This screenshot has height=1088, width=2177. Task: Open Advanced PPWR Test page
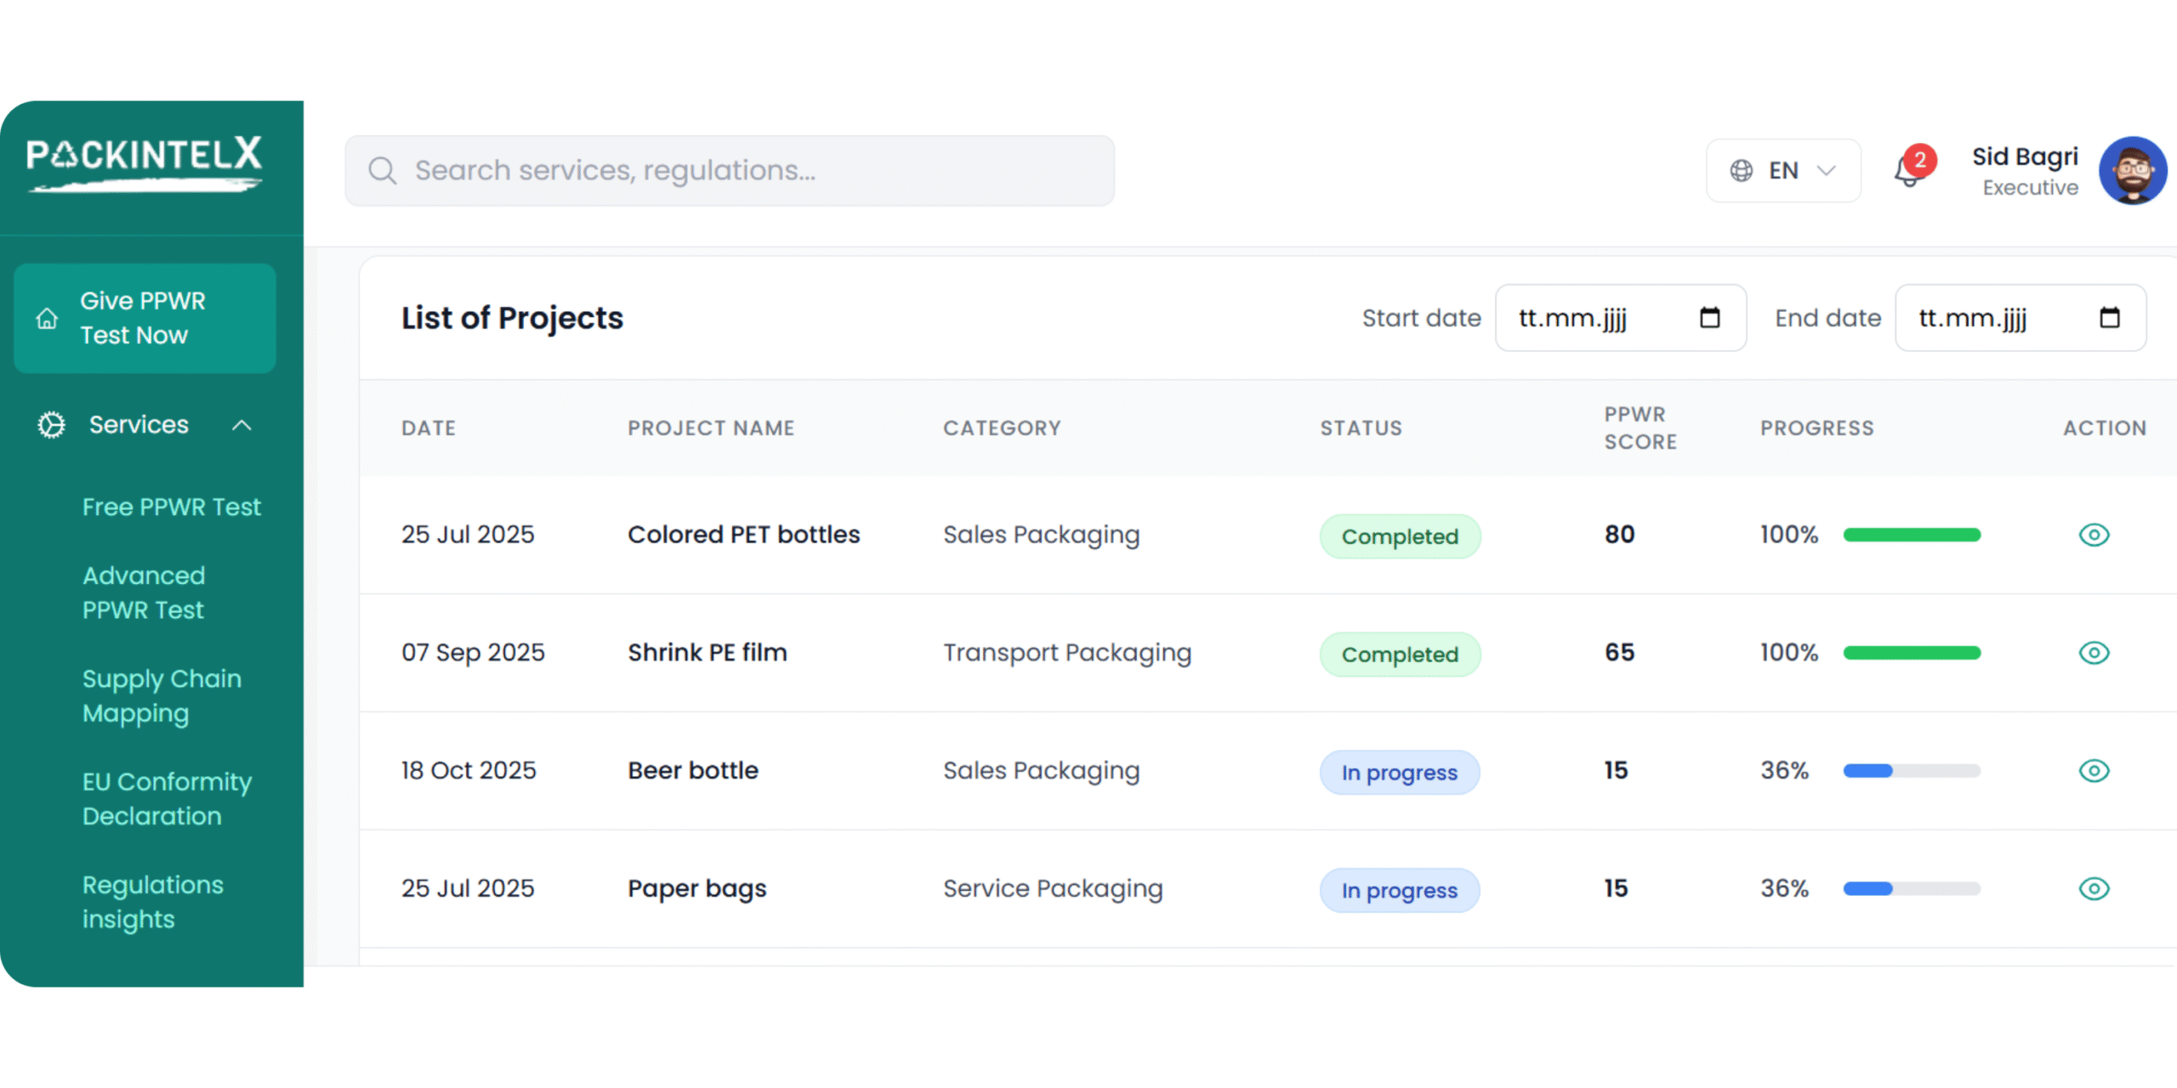(144, 592)
